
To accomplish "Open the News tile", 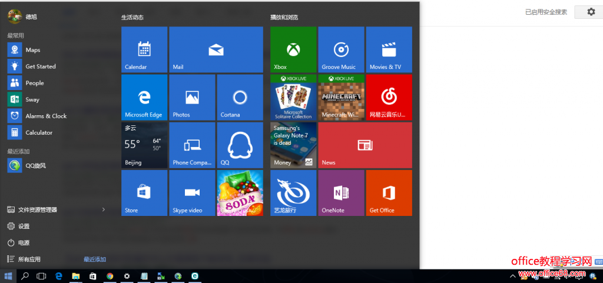I will pyautogui.click(x=365, y=145).
